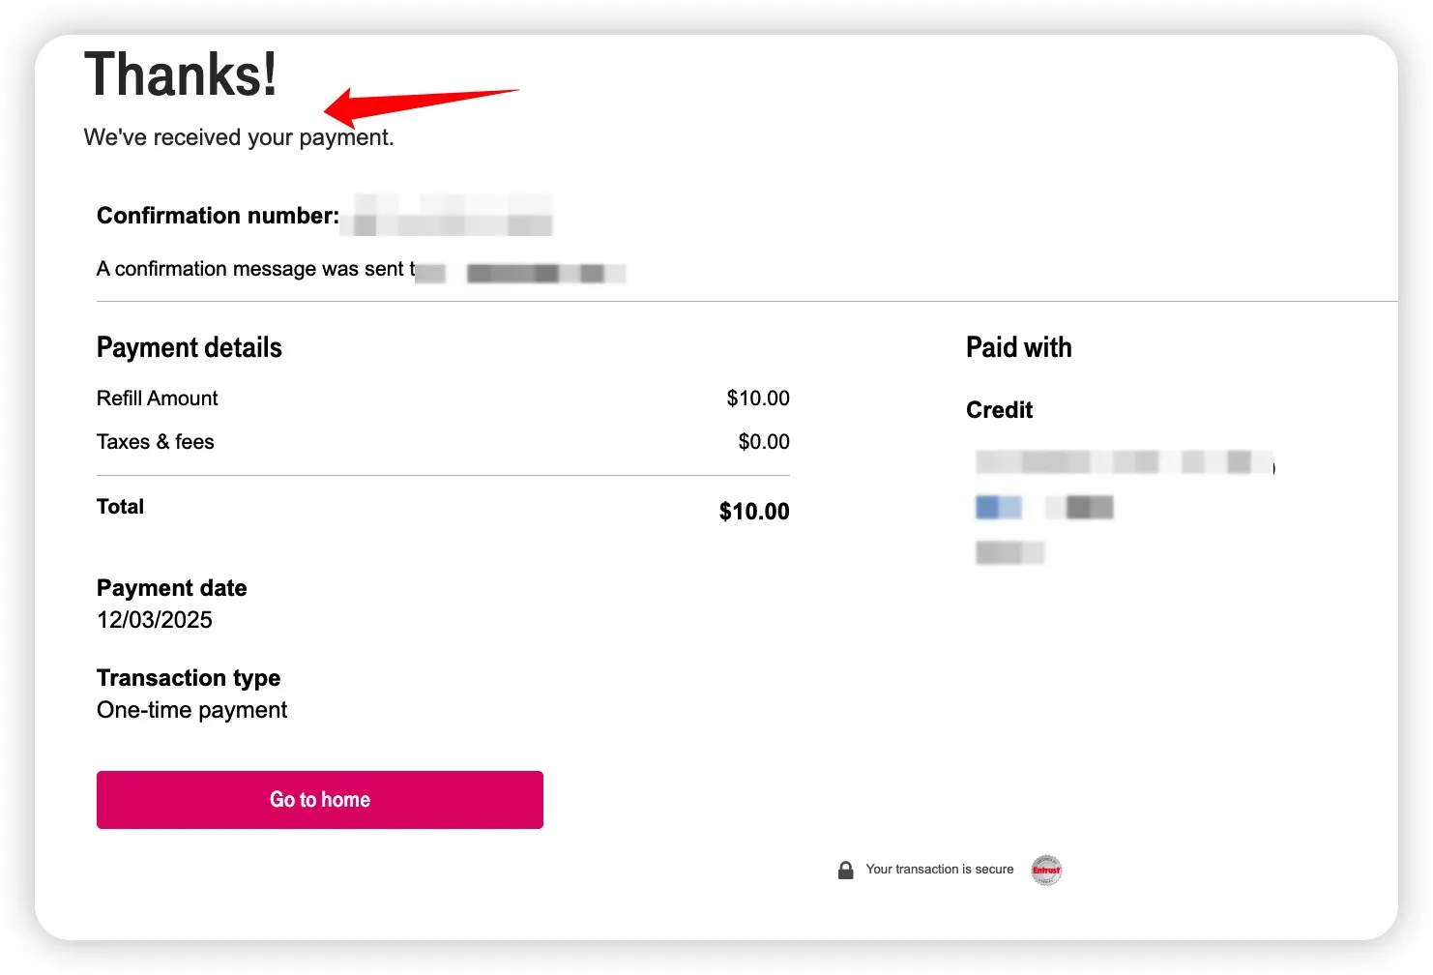This screenshot has height=975, width=1433.
Task: Click the Confirmation number label
Action: click(x=218, y=216)
